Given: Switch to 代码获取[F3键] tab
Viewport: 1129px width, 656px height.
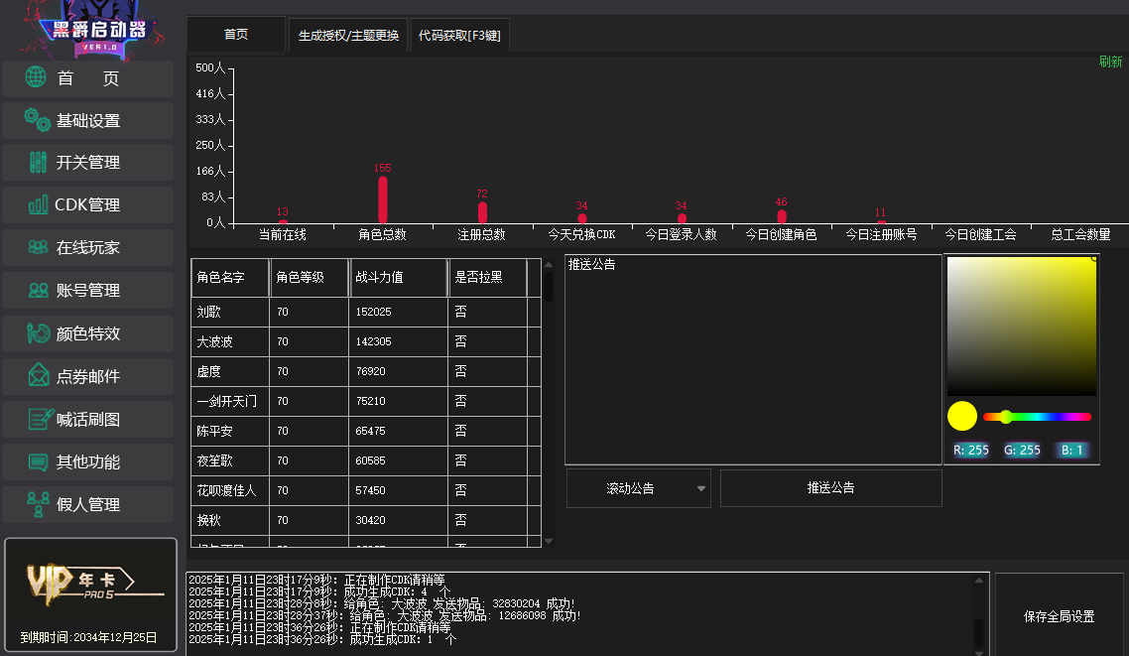Looking at the screenshot, I should [x=459, y=36].
